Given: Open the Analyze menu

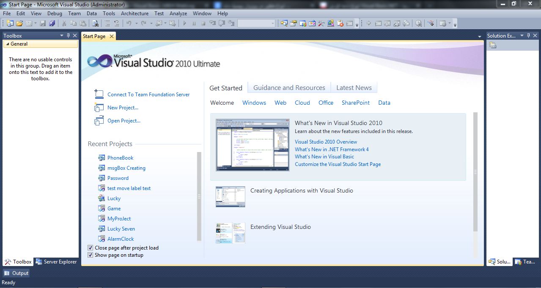Looking at the screenshot, I should pos(178,14).
